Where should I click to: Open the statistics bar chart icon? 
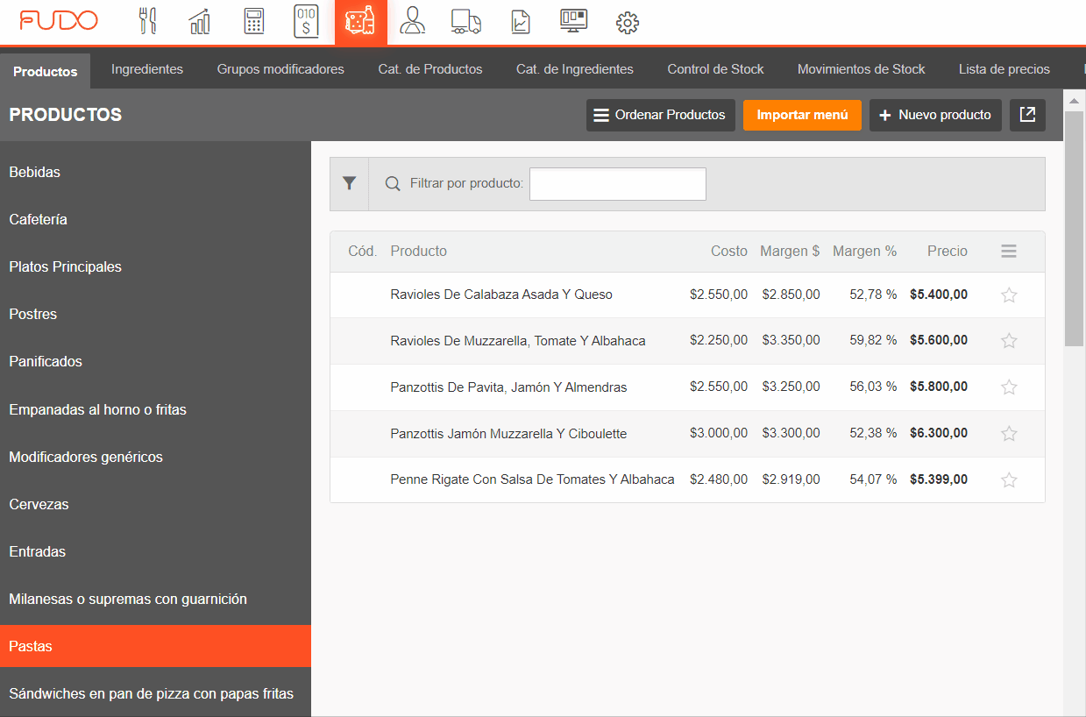200,21
